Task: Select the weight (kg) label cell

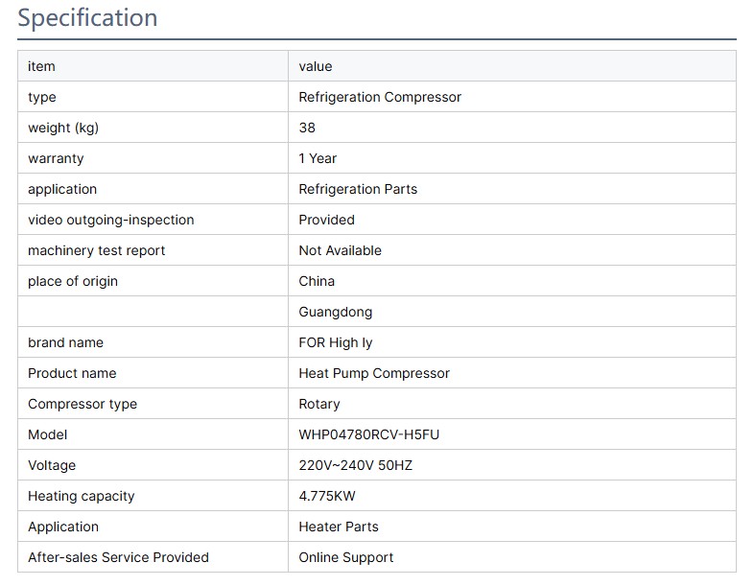Action: coord(63,128)
